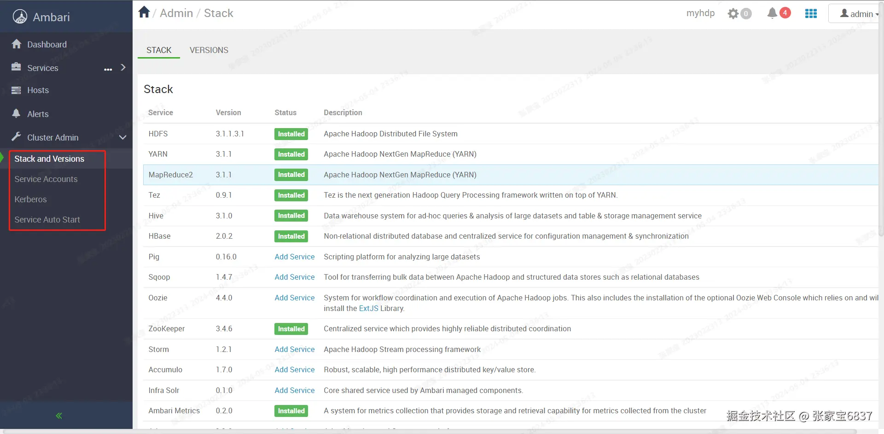Collapse sidebar with double-chevron icon
Image resolution: width=884 pixels, height=434 pixels.
click(59, 416)
